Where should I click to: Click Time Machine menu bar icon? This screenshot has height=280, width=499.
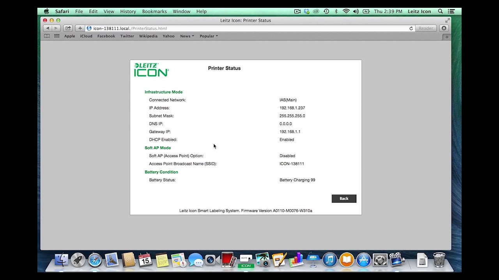326,11
